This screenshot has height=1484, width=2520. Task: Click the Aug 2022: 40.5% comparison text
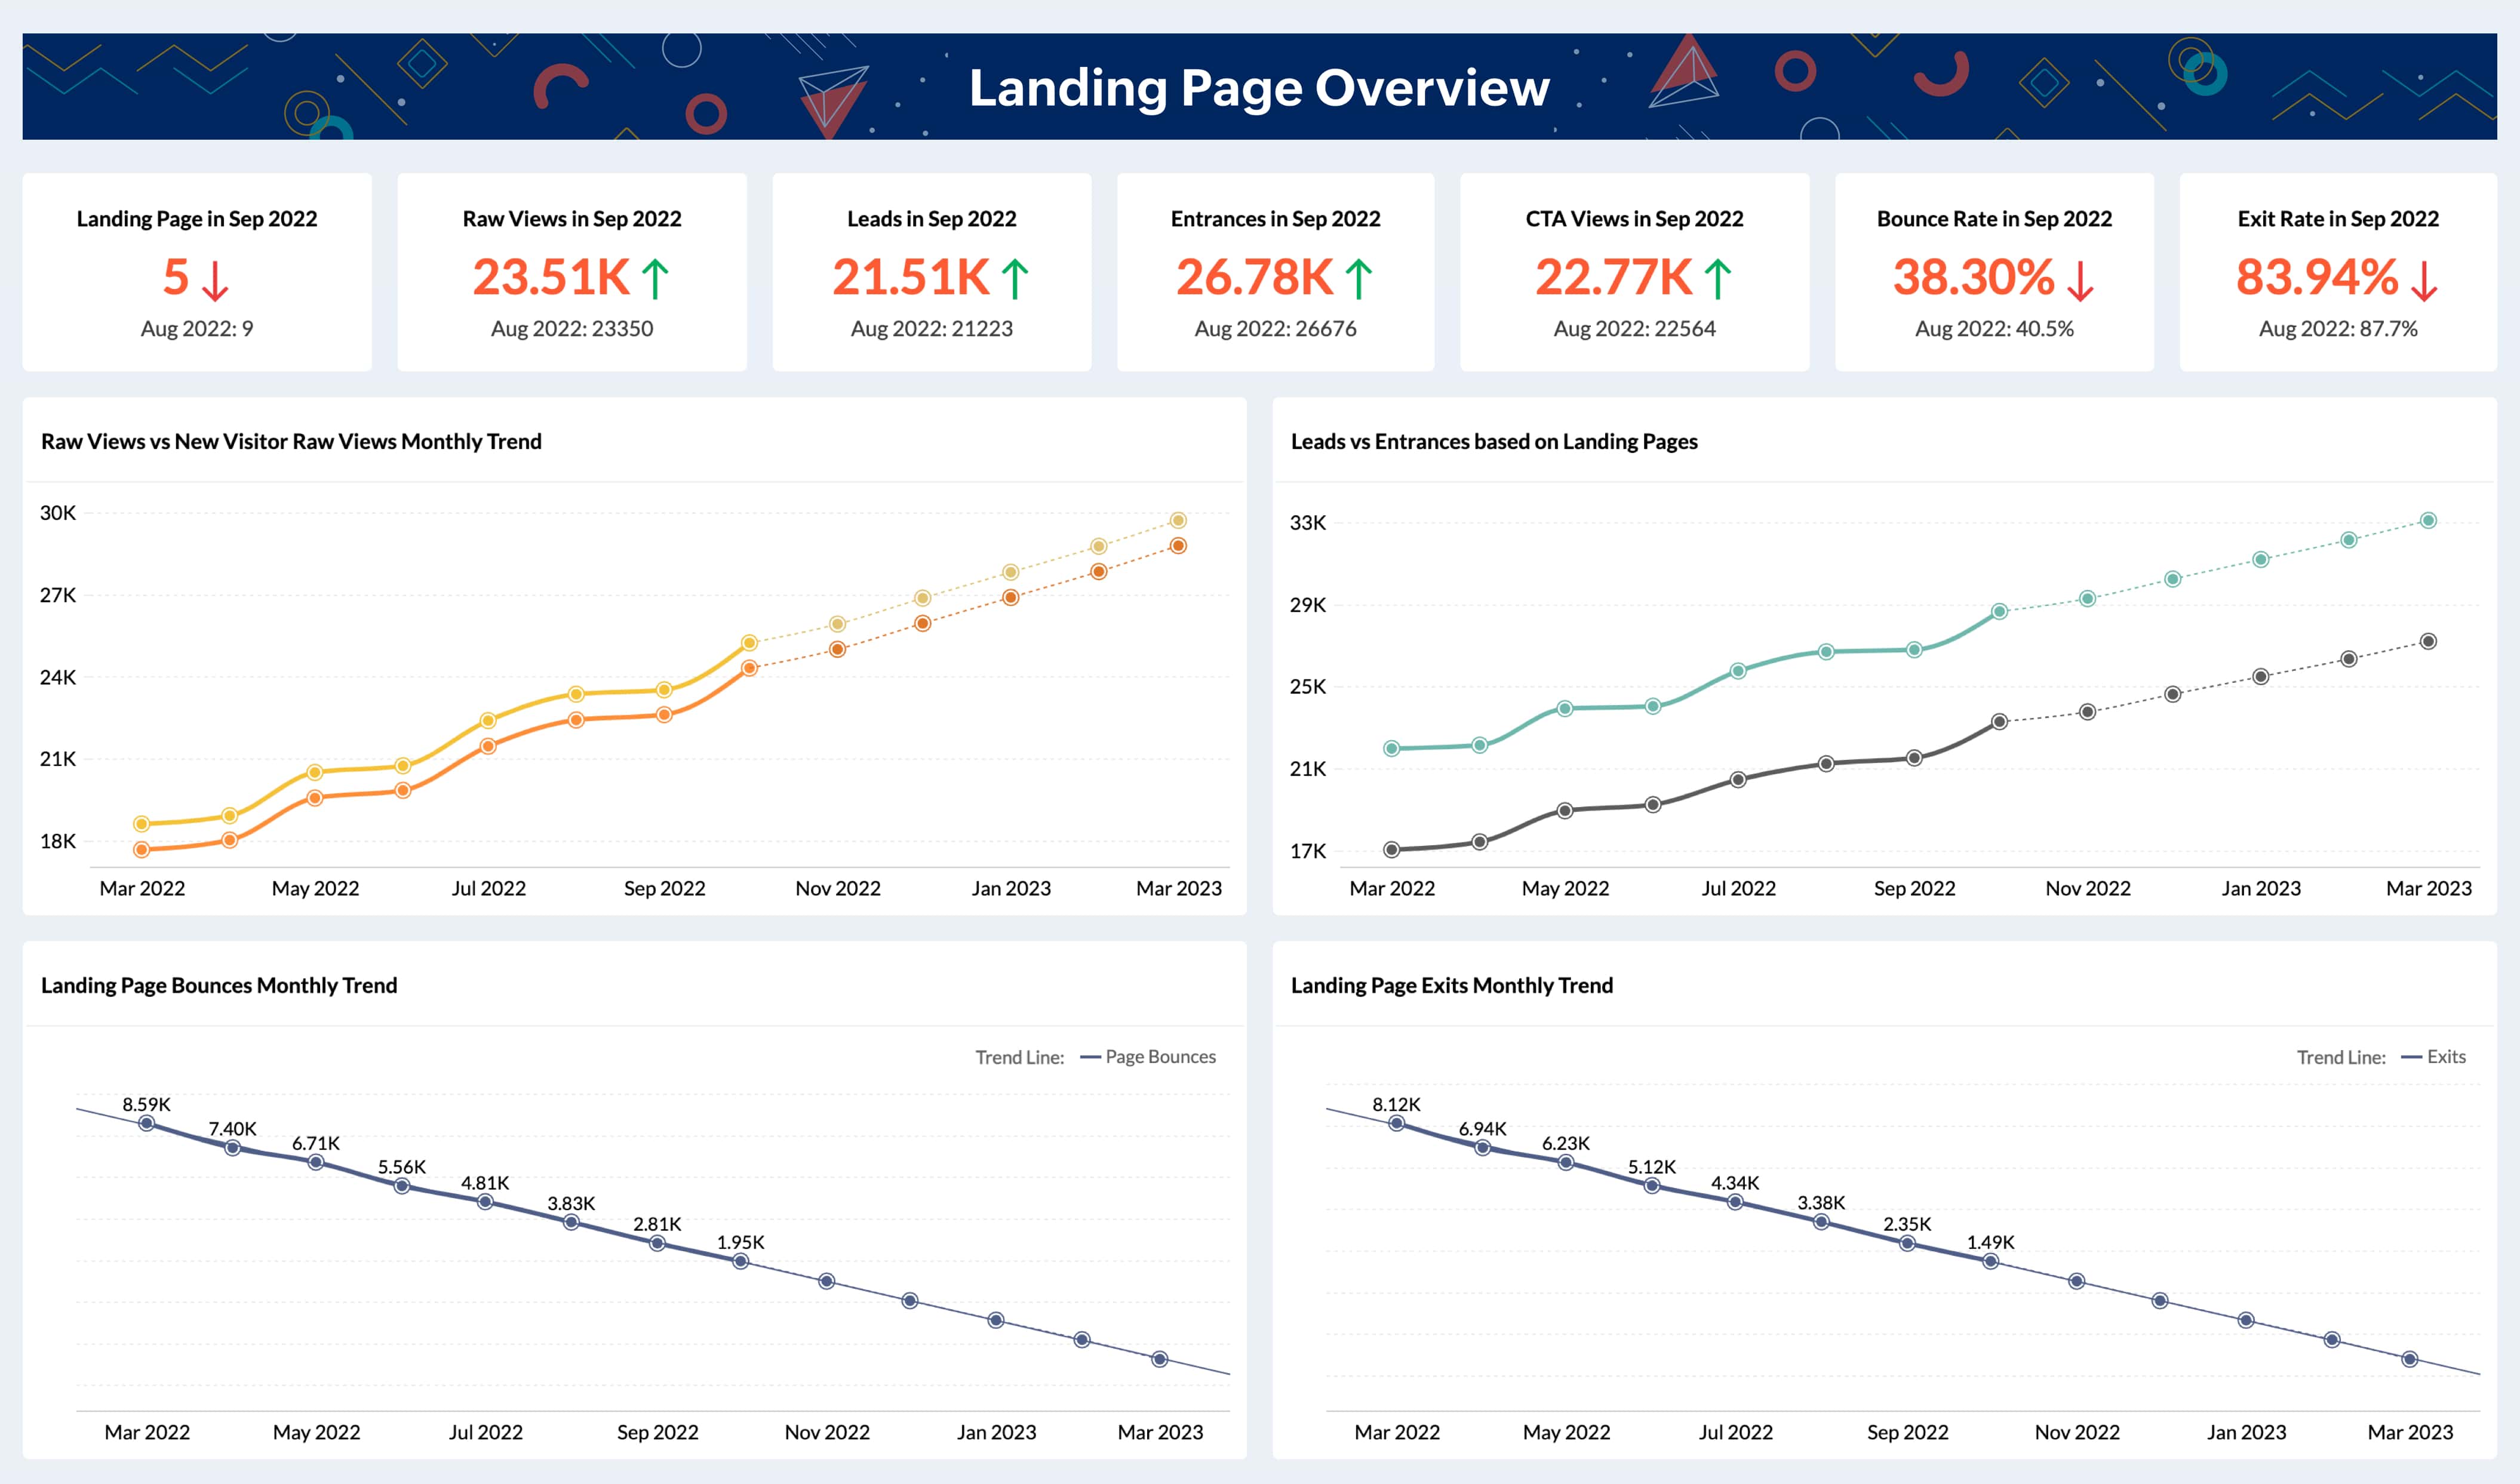(x=1995, y=329)
